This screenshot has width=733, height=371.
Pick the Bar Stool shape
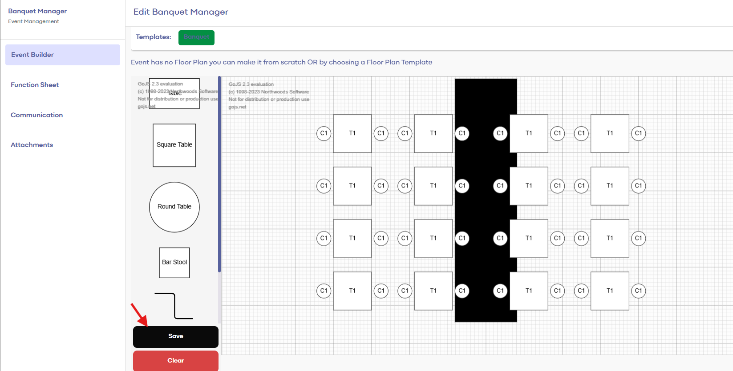174,262
